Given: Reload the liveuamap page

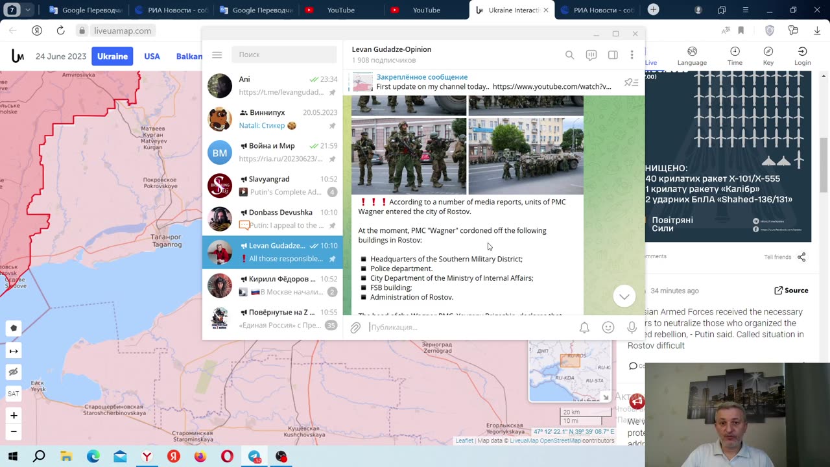Looking at the screenshot, I should point(60,30).
